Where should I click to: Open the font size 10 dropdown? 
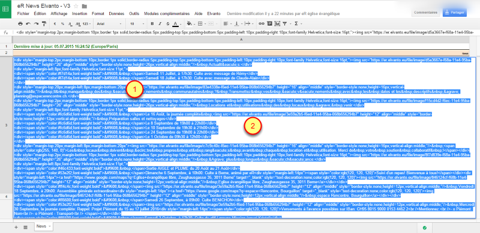coord(137,23)
